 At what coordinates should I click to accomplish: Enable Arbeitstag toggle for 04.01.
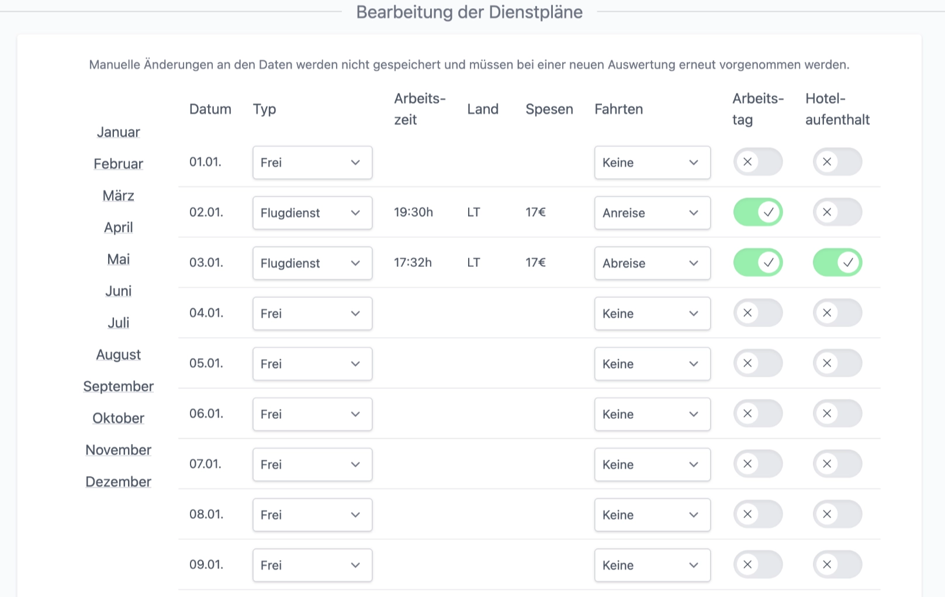click(x=757, y=313)
